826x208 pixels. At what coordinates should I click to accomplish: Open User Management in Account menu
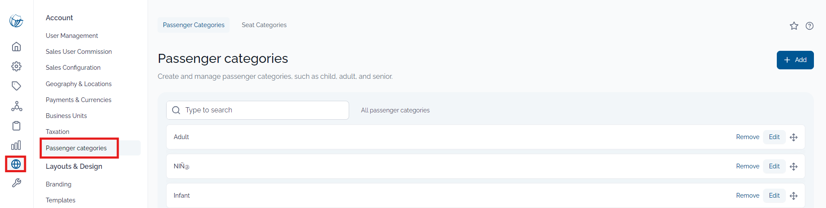(x=72, y=36)
